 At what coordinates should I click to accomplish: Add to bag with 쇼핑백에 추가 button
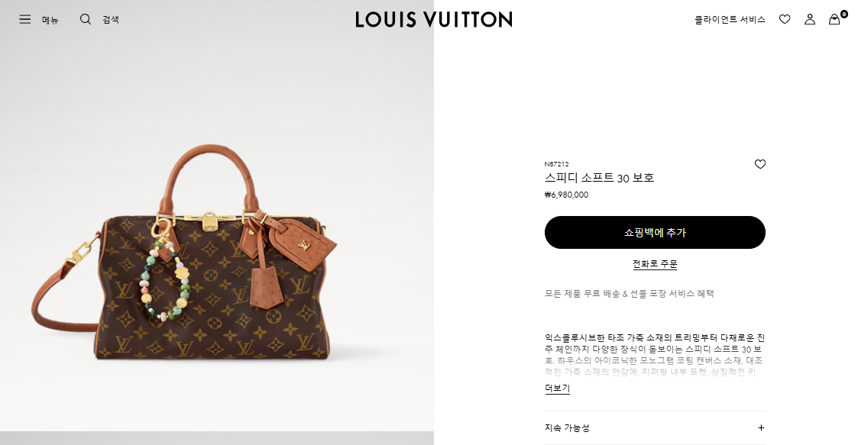click(x=655, y=232)
